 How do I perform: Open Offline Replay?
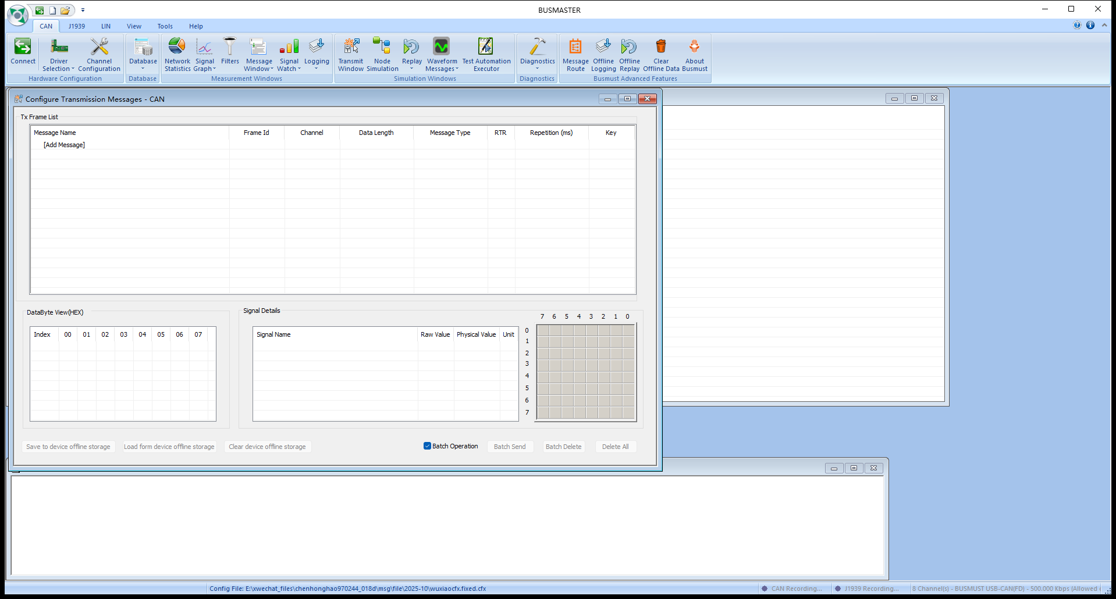[630, 54]
